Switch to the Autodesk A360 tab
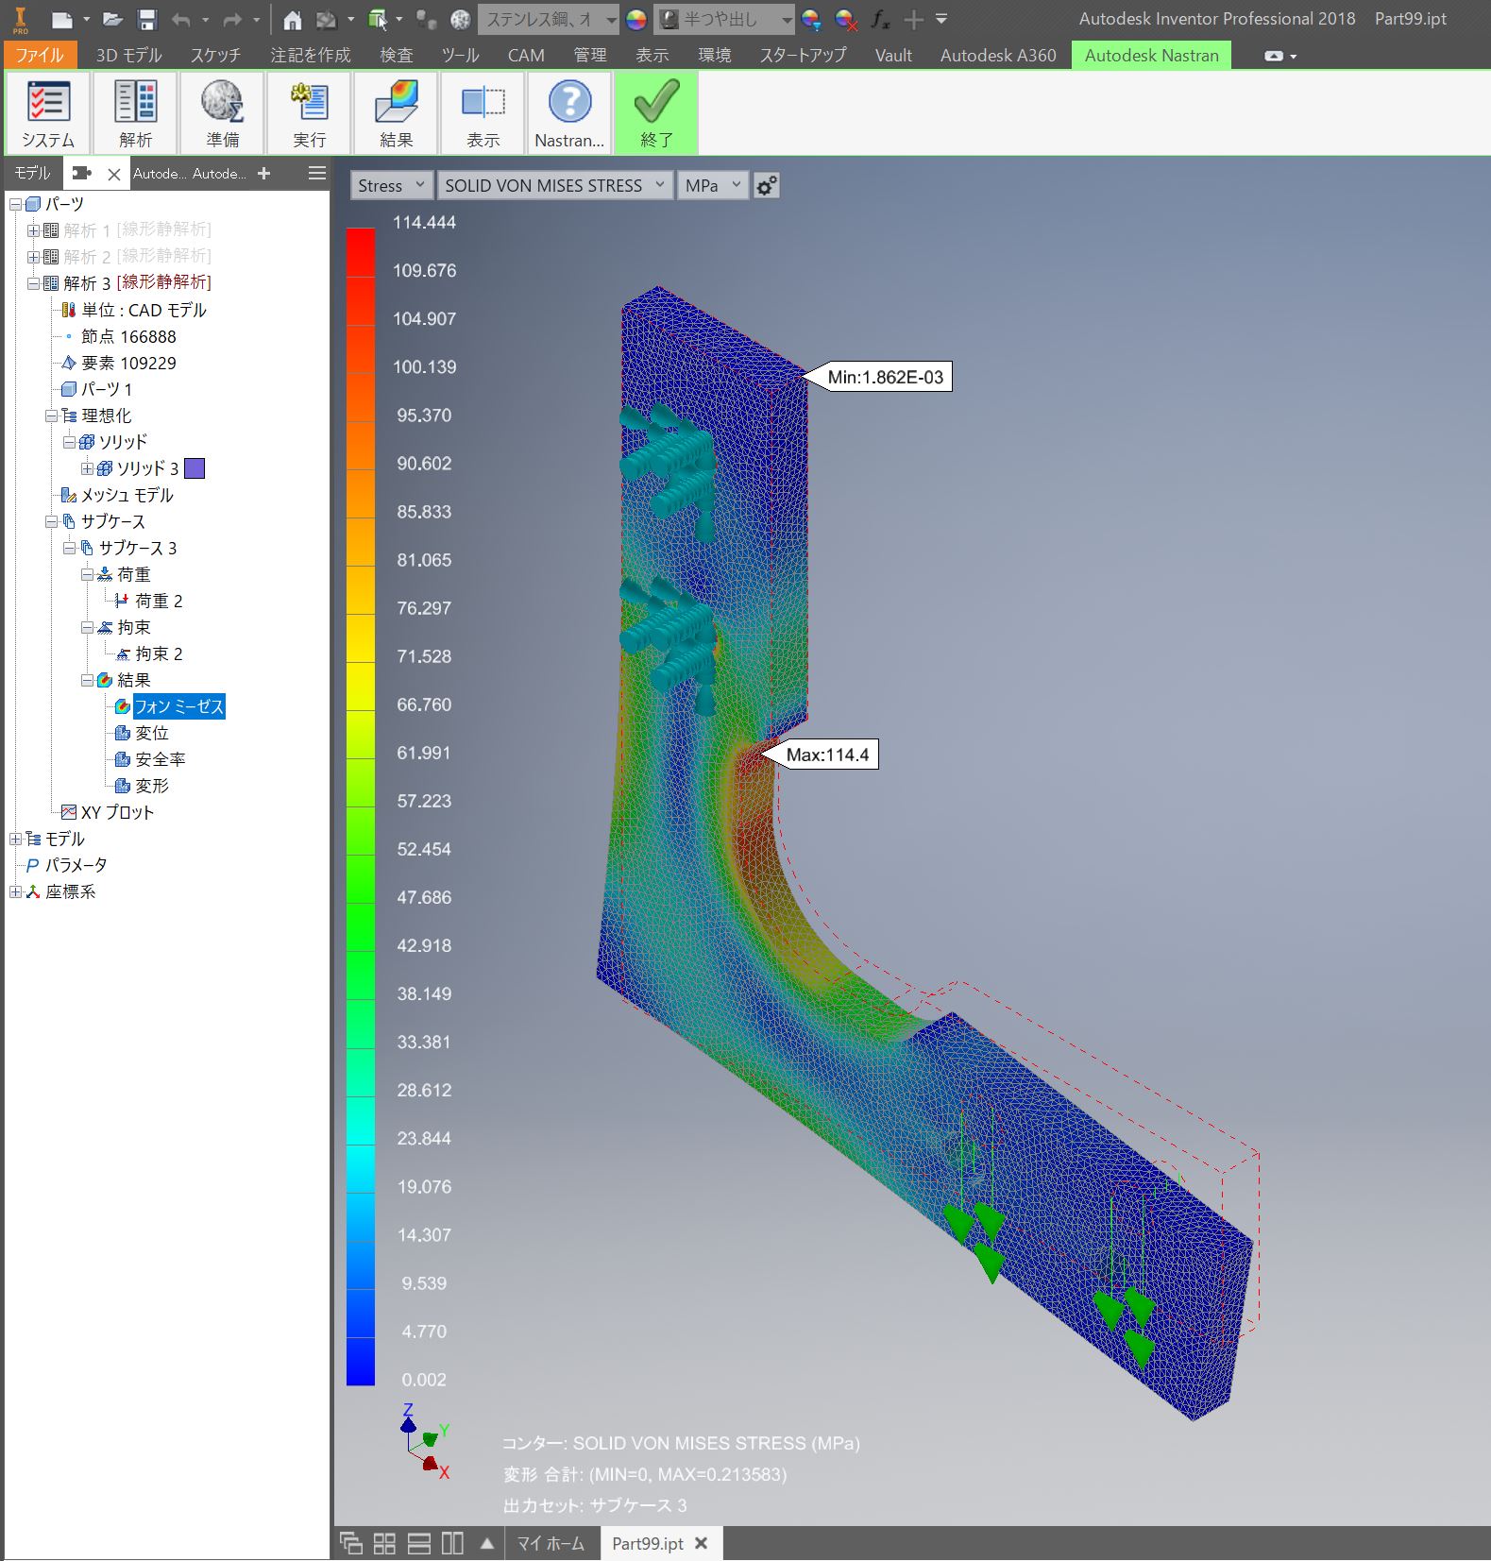This screenshot has width=1491, height=1561. [998, 55]
